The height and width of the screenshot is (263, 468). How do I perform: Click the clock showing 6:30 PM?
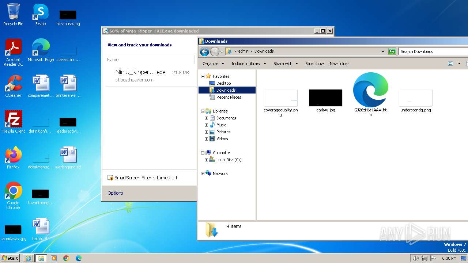(449, 258)
